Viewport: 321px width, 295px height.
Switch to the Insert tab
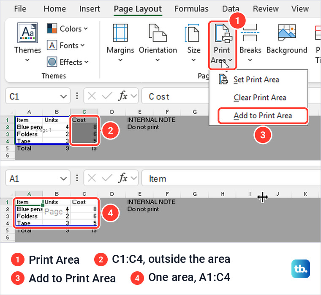[x=90, y=8]
